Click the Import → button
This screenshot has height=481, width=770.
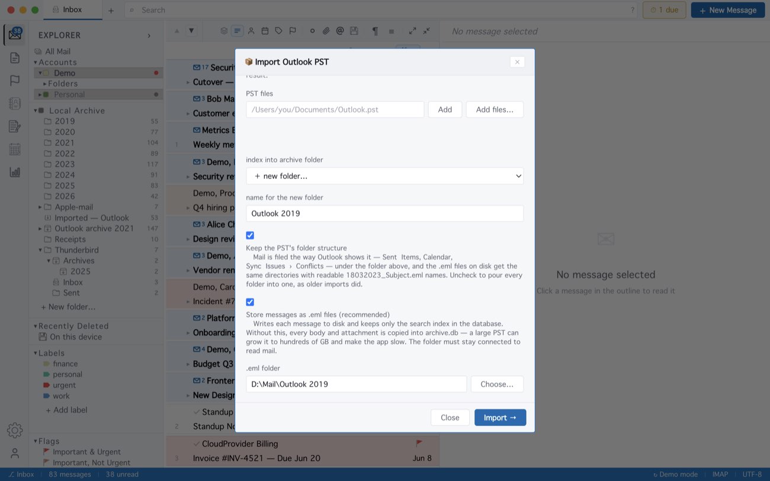500,418
